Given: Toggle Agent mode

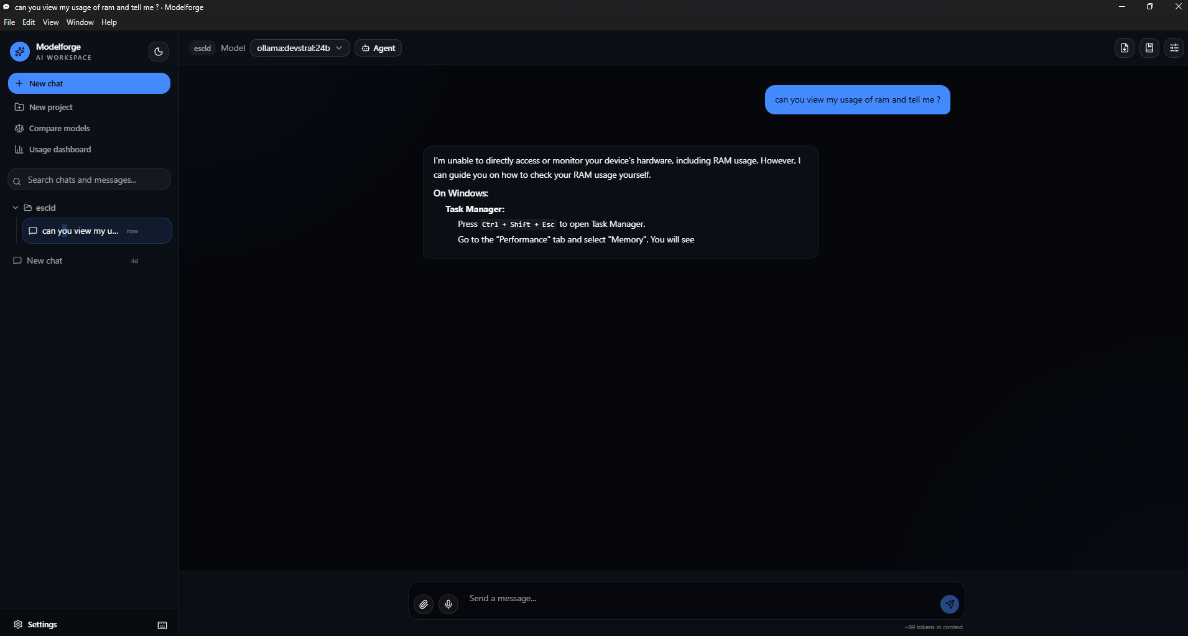Looking at the screenshot, I should (x=378, y=48).
